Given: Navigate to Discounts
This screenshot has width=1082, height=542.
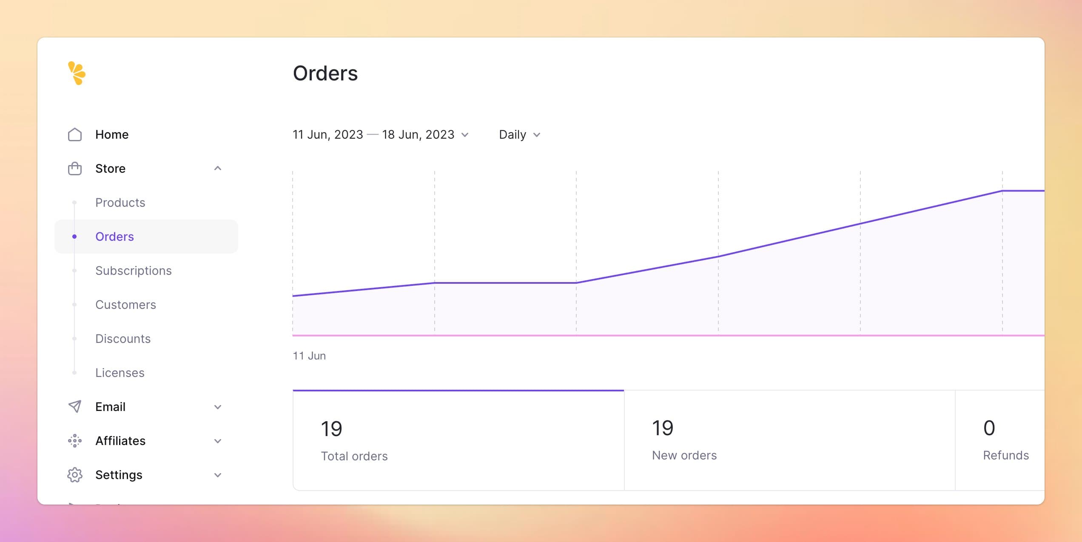Looking at the screenshot, I should (x=122, y=339).
